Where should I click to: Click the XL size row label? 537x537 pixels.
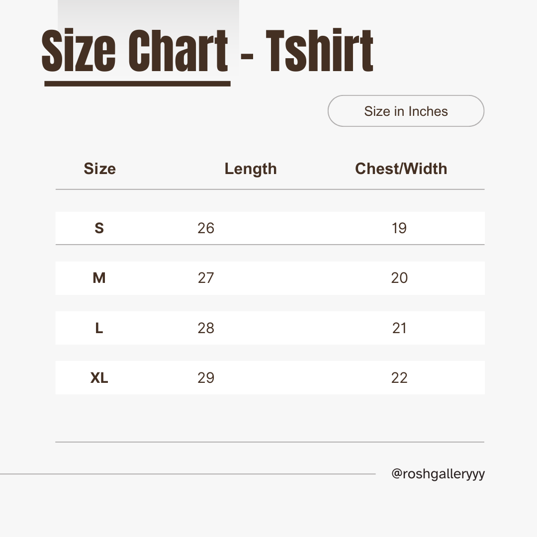click(x=99, y=378)
